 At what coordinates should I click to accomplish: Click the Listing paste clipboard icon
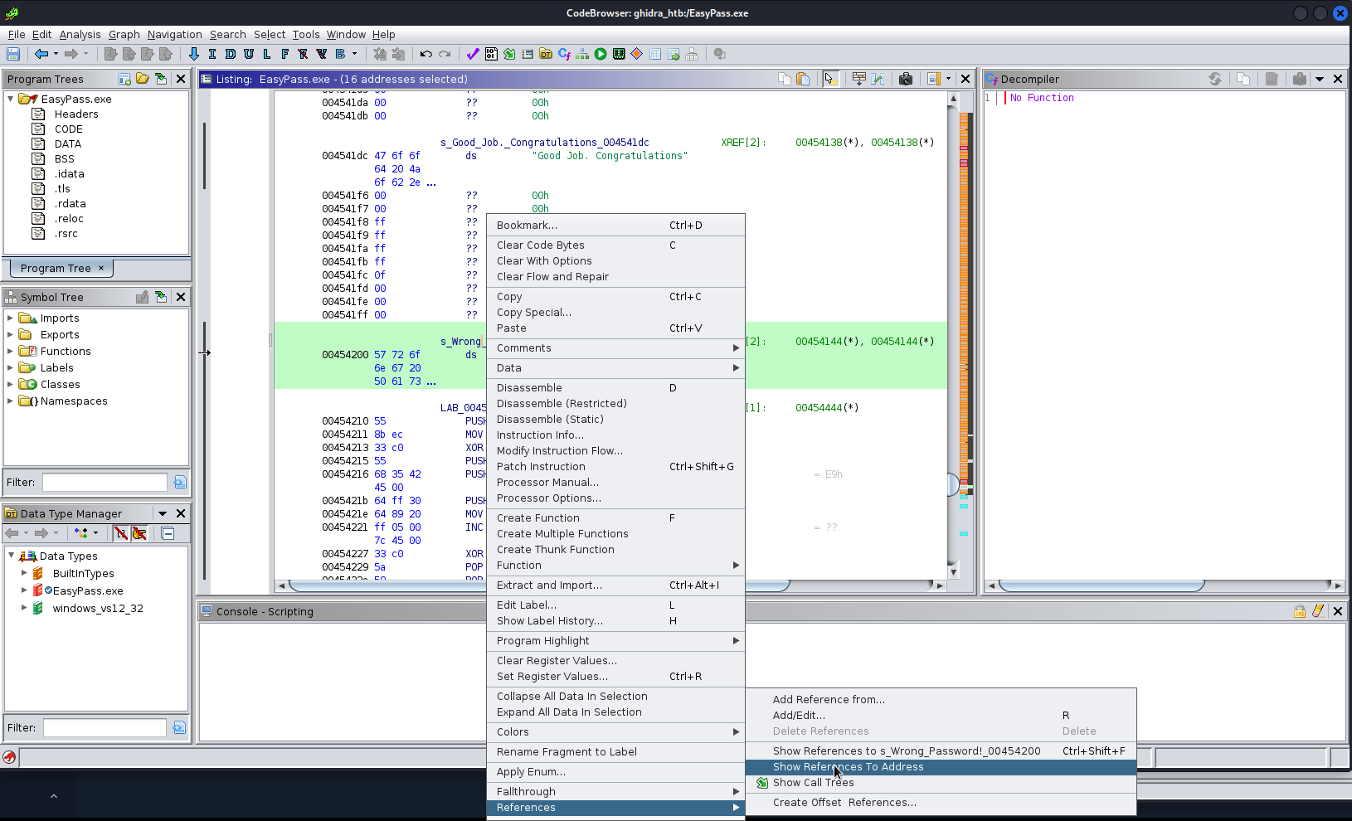[803, 79]
